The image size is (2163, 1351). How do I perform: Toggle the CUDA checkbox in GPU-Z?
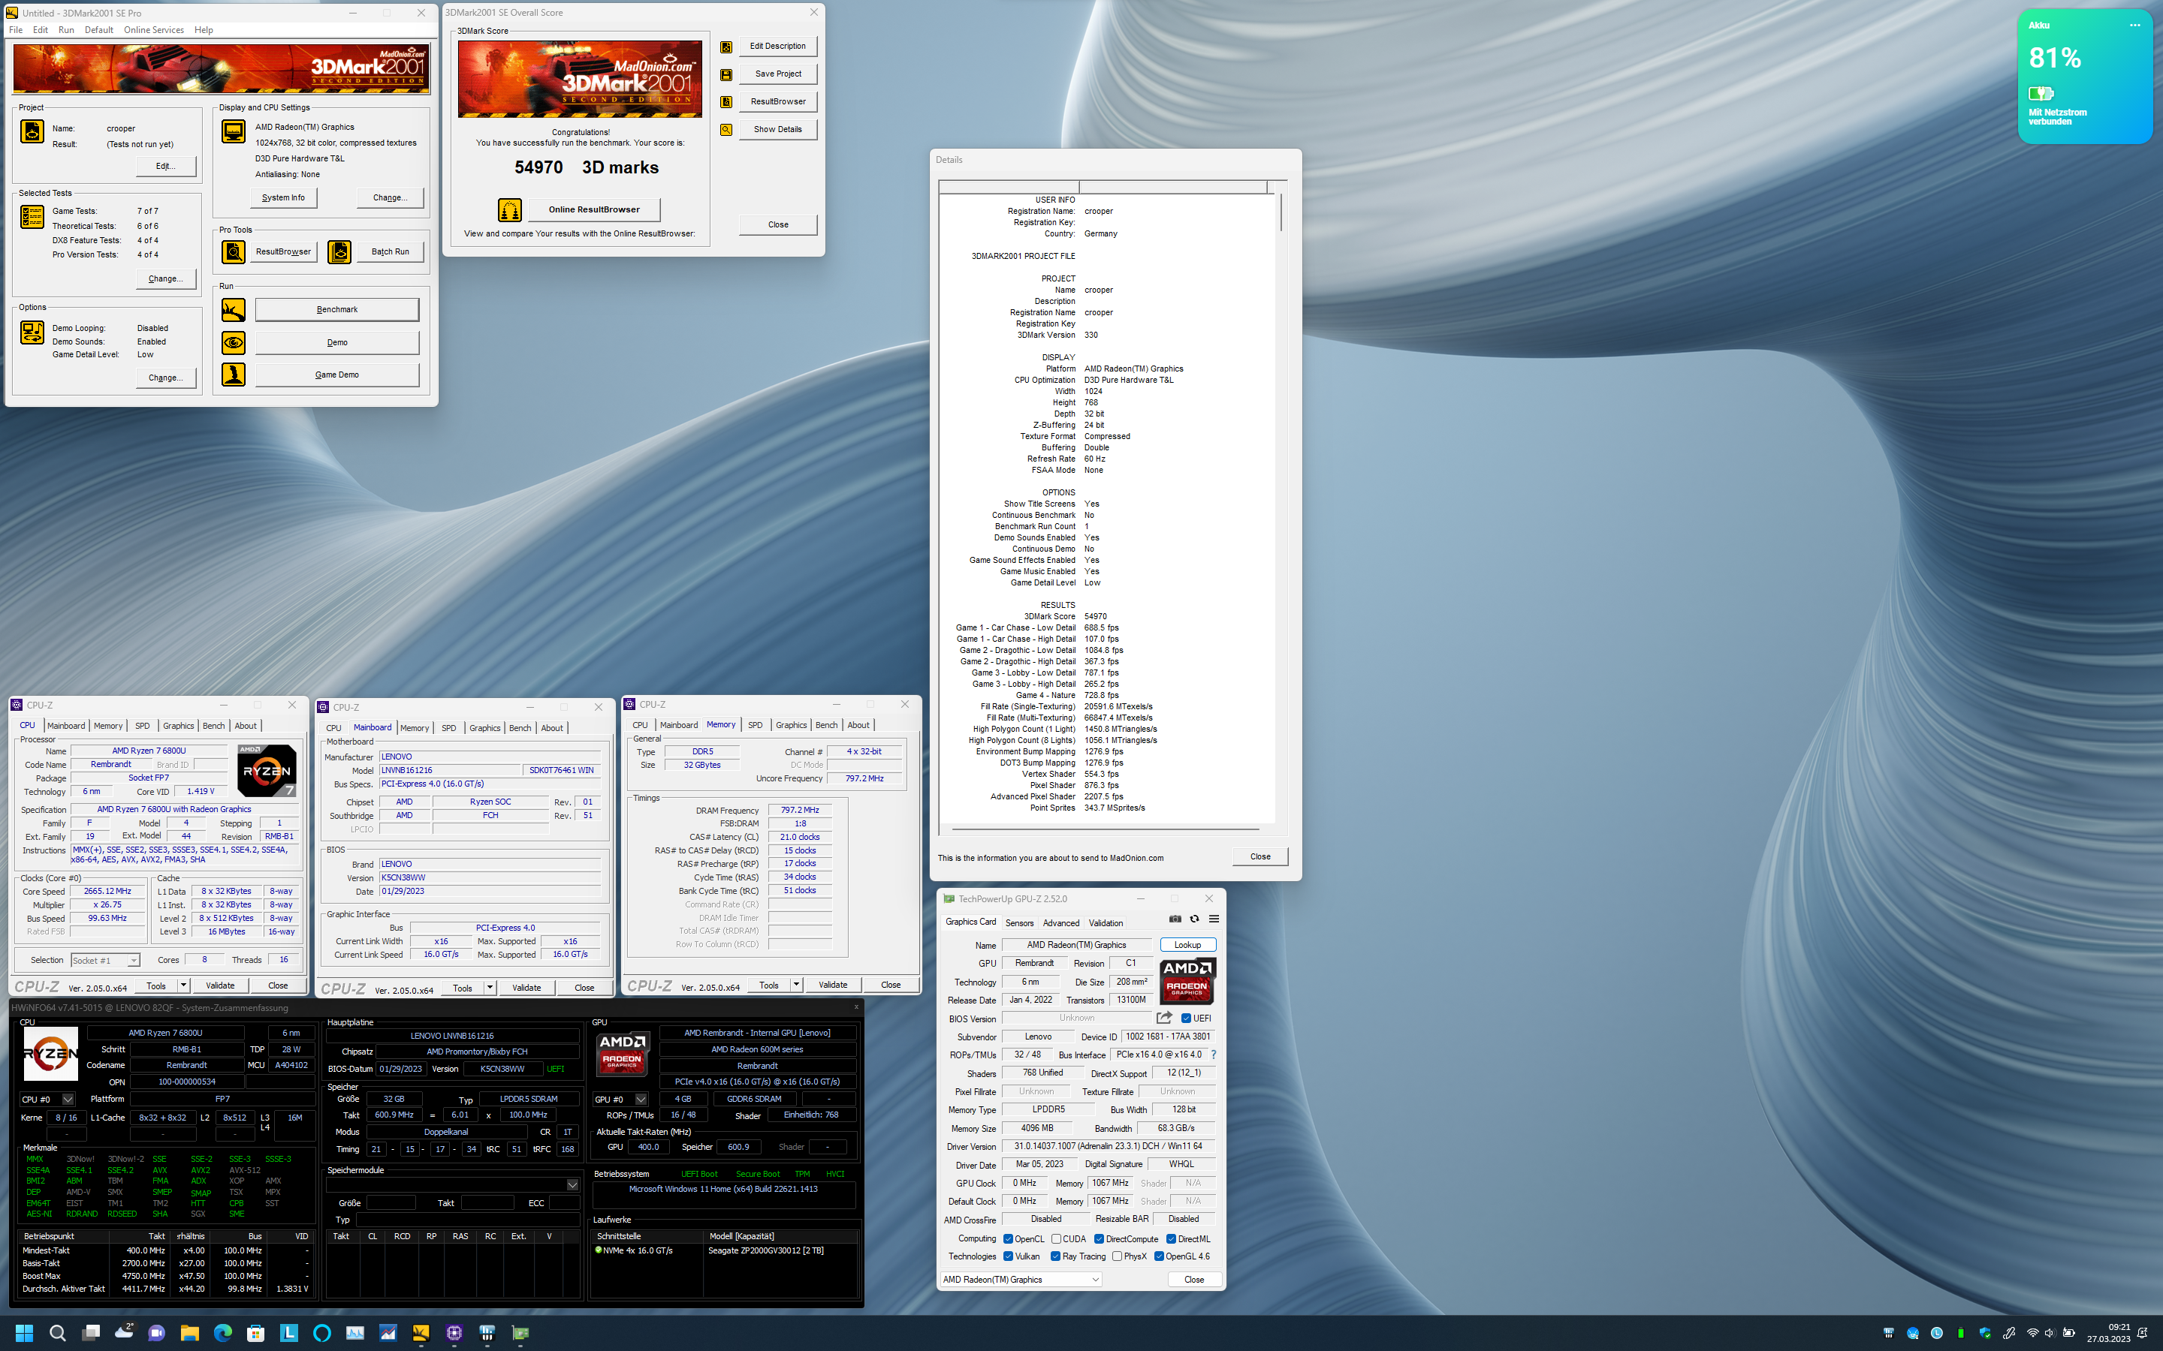[1055, 1238]
